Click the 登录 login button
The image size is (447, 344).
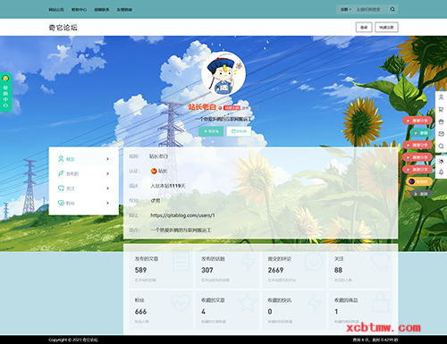(x=364, y=27)
